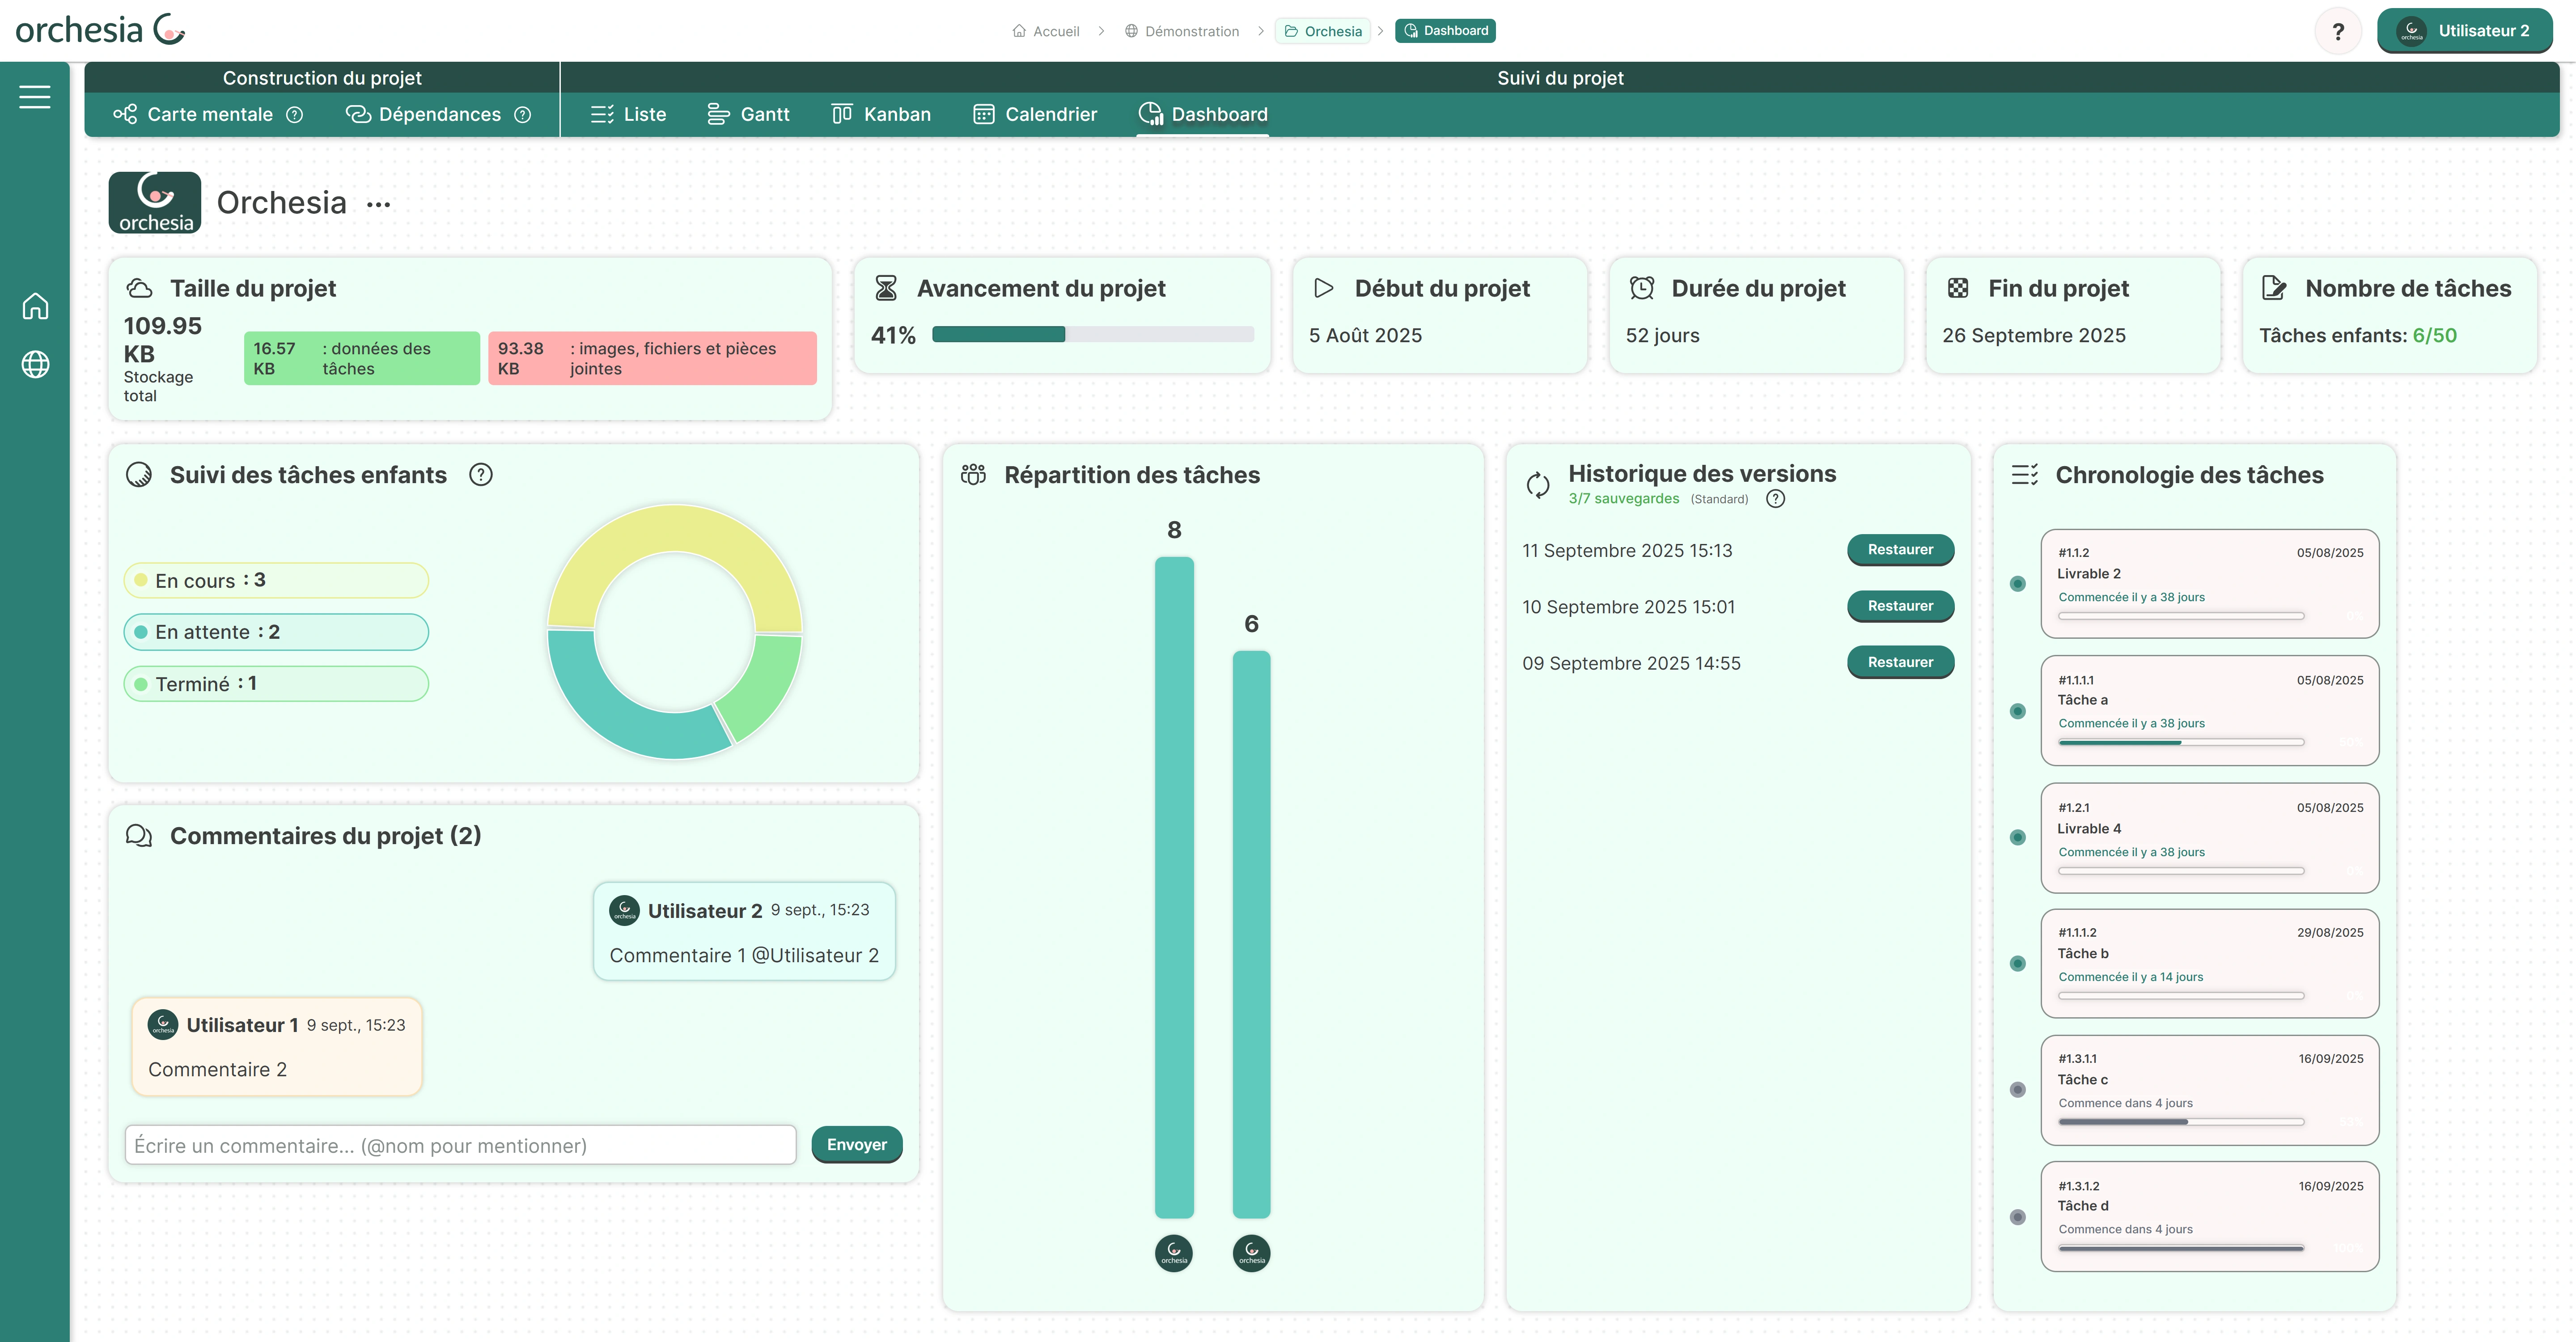Open Utilisateur 2 account menu
Screen dimensions: 2576x1342
coord(2464,31)
